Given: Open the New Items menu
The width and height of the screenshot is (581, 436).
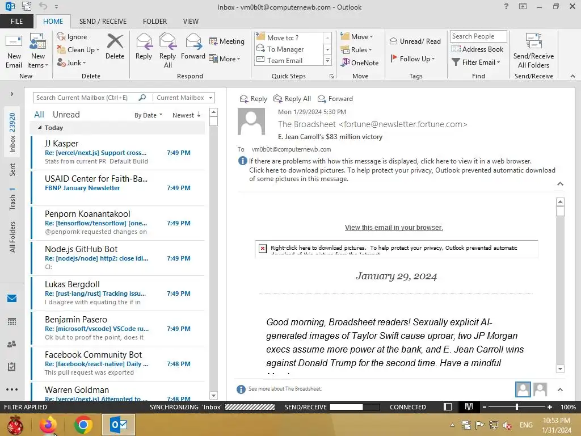Looking at the screenshot, I should pyautogui.click(x=38, y=52).
